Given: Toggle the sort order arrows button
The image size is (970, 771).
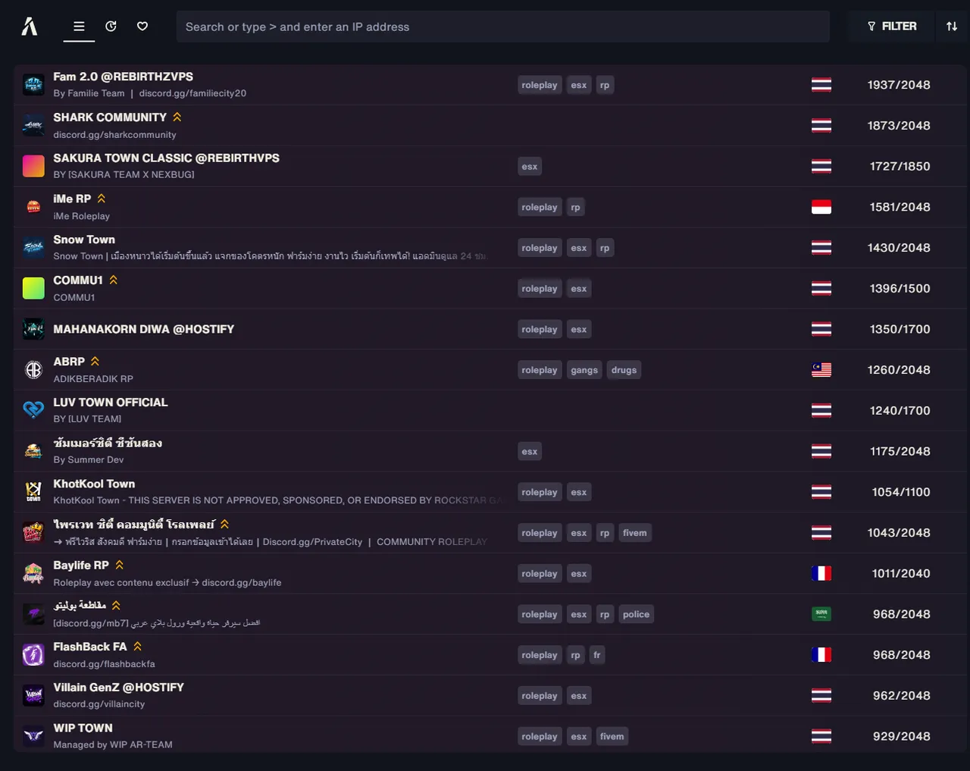Looking at the screenshot, I should [952, 27].
